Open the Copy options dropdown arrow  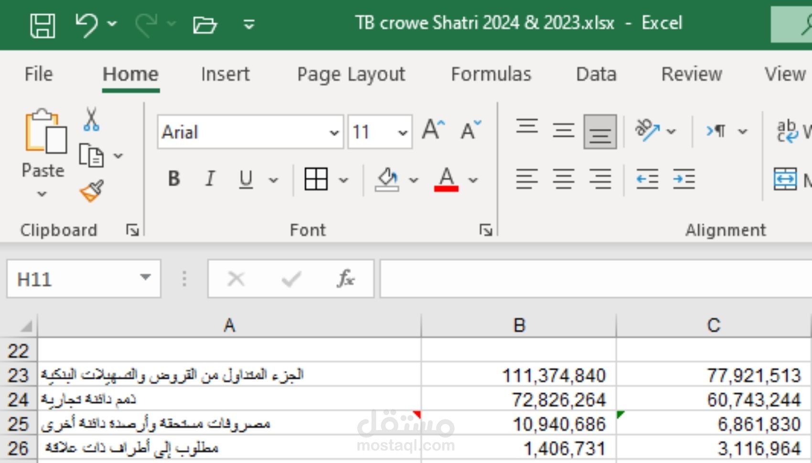click(x=118, y=156)
